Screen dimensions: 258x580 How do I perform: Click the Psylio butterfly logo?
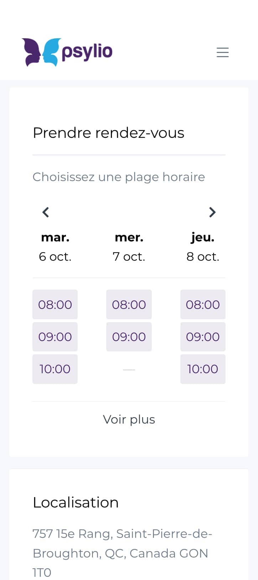(40, 52)
